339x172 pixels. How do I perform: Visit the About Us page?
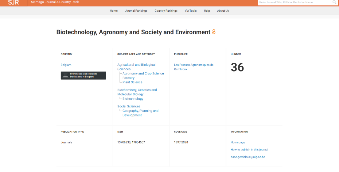pyautogui.click(x=223, y=11)
